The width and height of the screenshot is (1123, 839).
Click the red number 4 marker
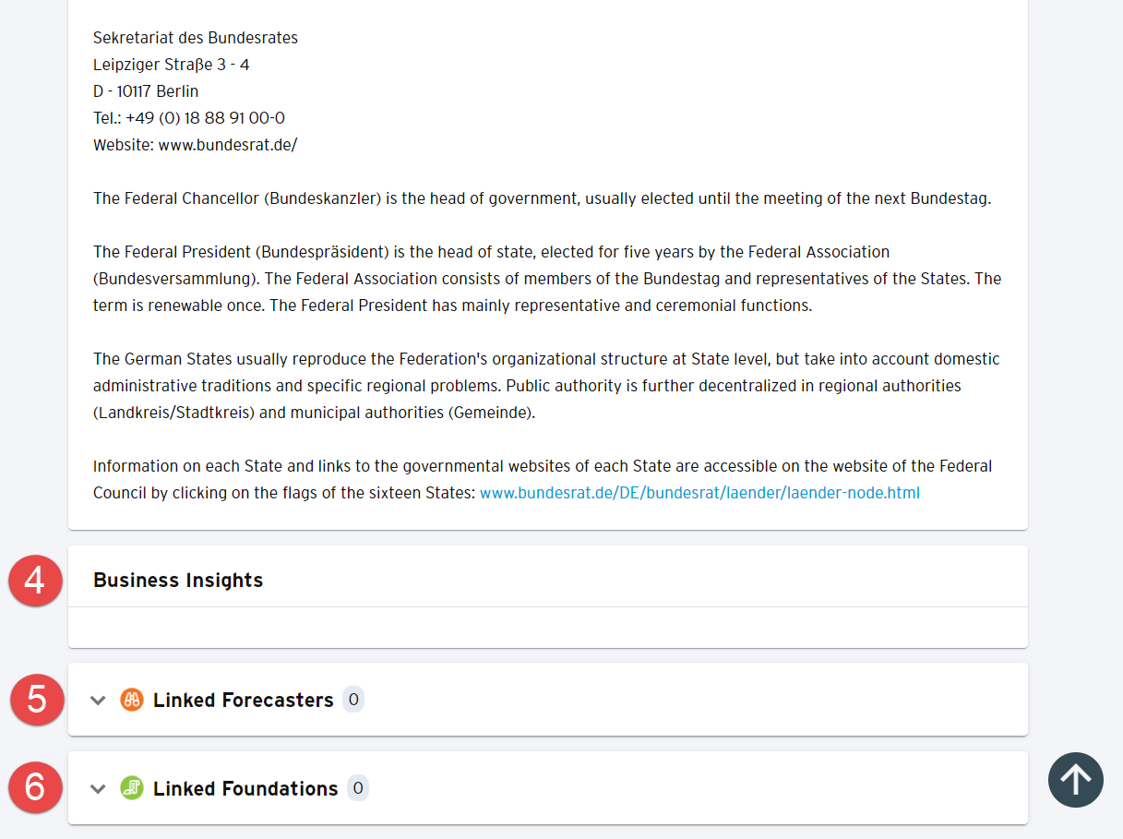(35, 581)
